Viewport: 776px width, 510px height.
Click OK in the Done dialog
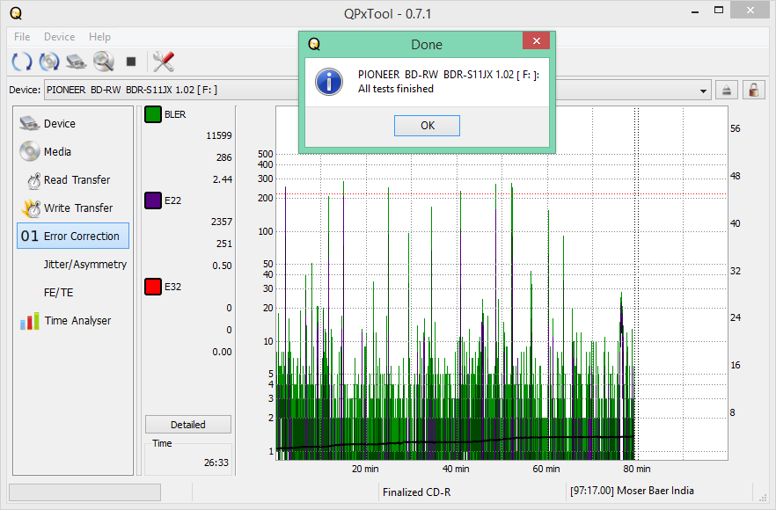[427, 126]
